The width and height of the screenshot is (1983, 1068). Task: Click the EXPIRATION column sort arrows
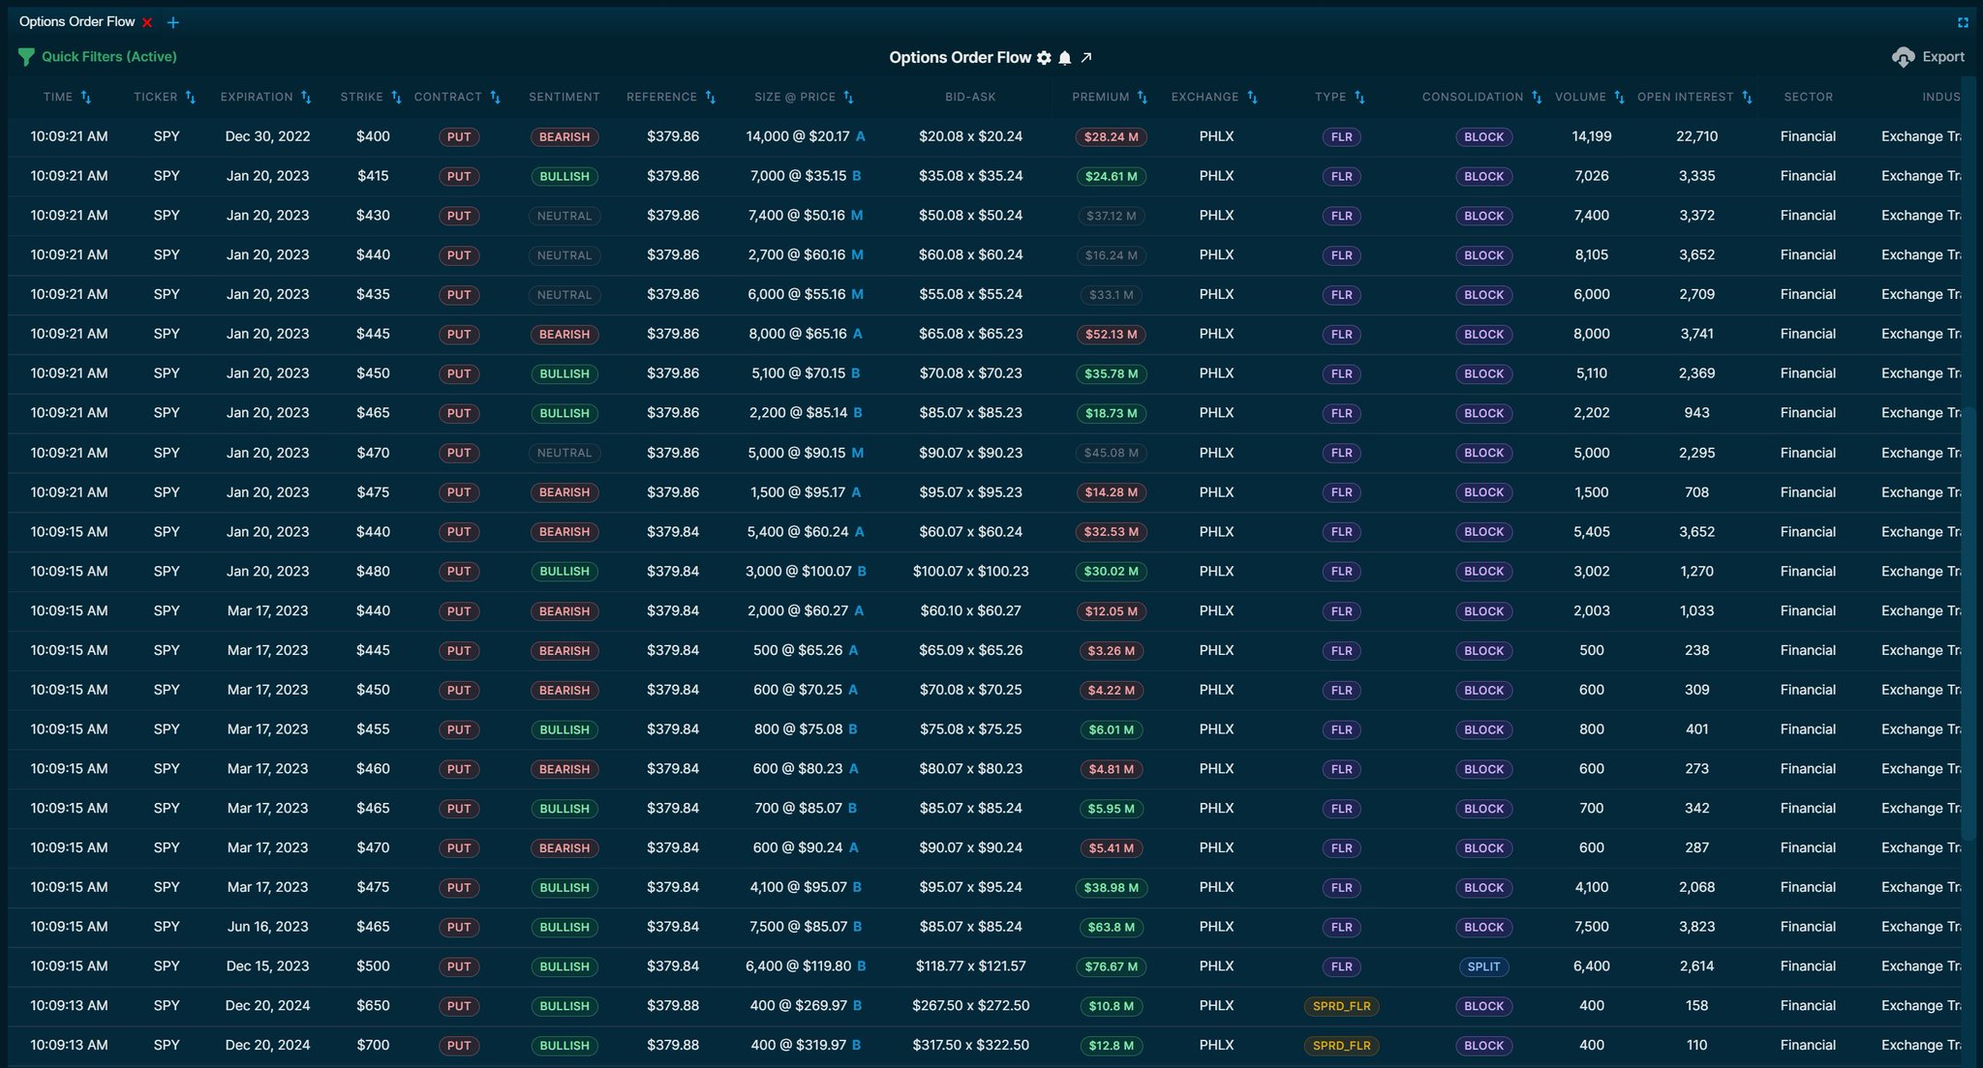point(306,97)
